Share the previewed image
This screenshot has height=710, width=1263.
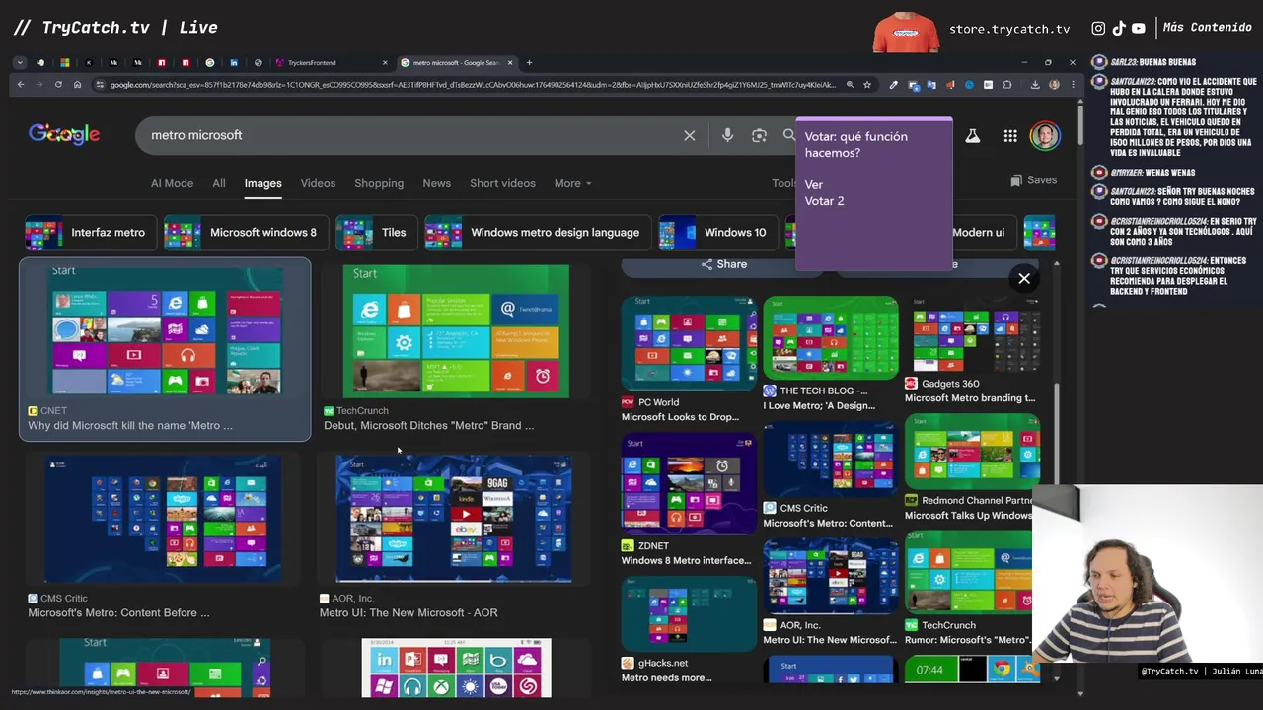pos(724,264)
